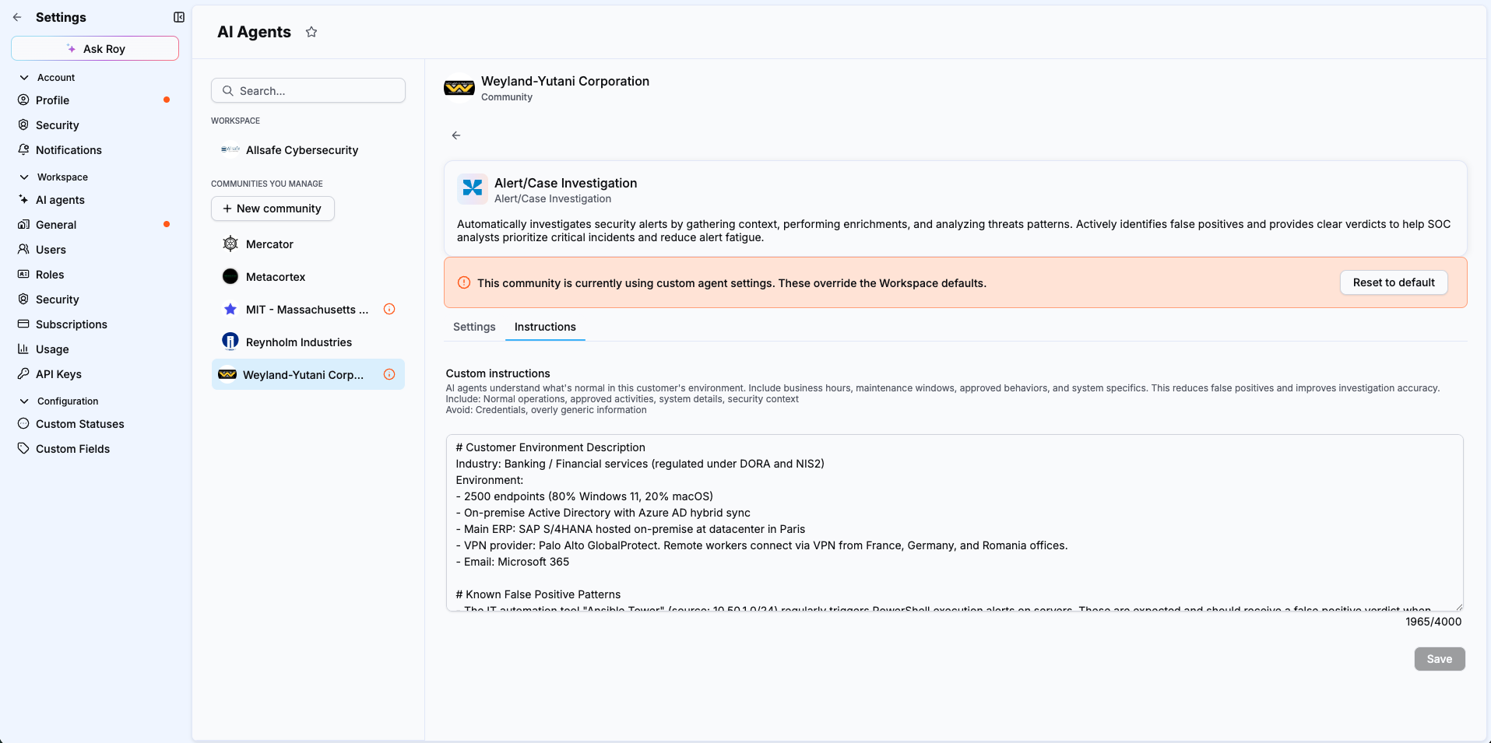Screen dimensions: 1491x743
Task: Collapse the sidebar panel icon
Action: [179, 17]
